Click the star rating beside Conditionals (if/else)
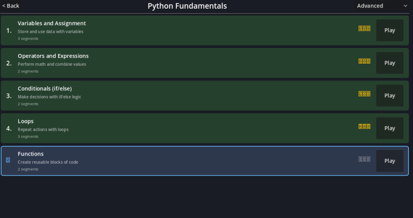Image resolution: width=413 pixels, height=218 pixels. click(364, 94)
